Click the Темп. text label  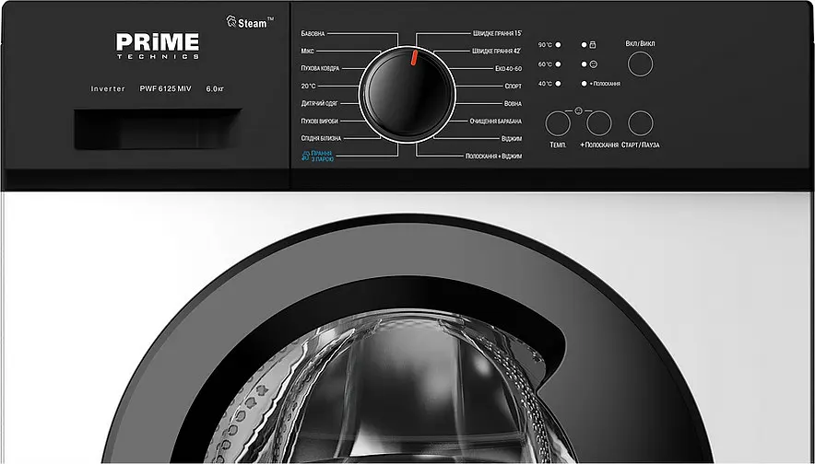(x=558, y=145)
